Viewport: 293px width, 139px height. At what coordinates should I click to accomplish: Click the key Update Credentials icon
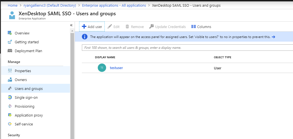tap(151, 26)
